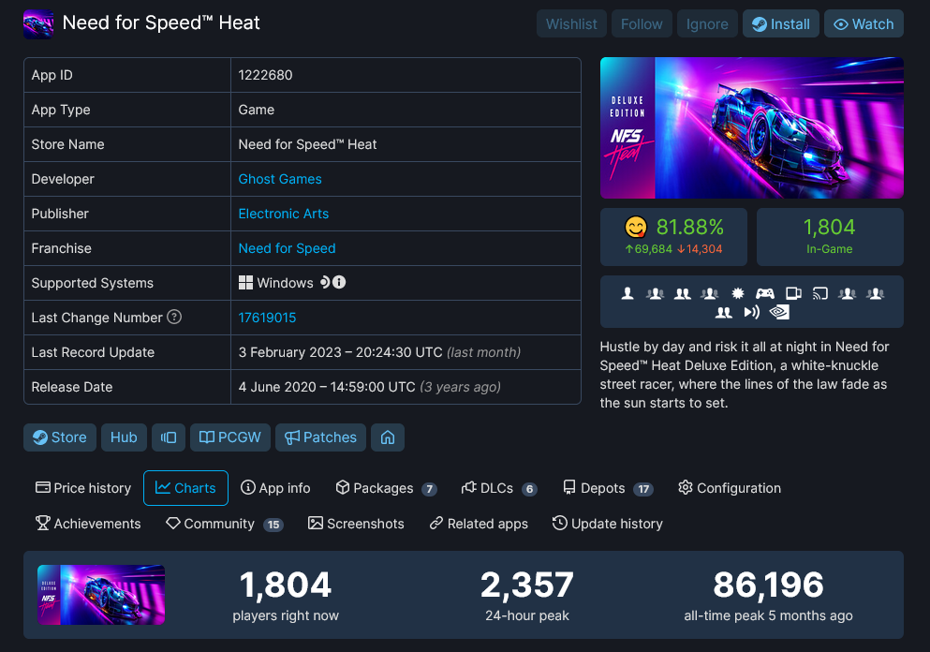Click the Wishlist button
Screen dimensions: 930x652
[571, 23]
